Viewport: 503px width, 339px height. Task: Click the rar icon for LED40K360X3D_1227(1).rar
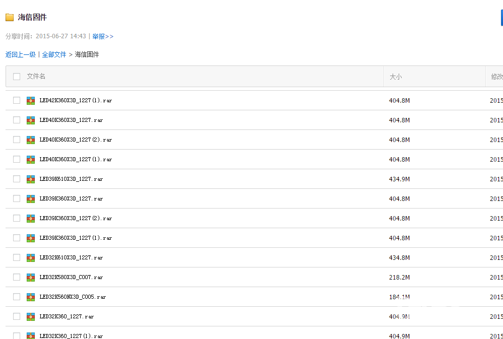(31, 159)
